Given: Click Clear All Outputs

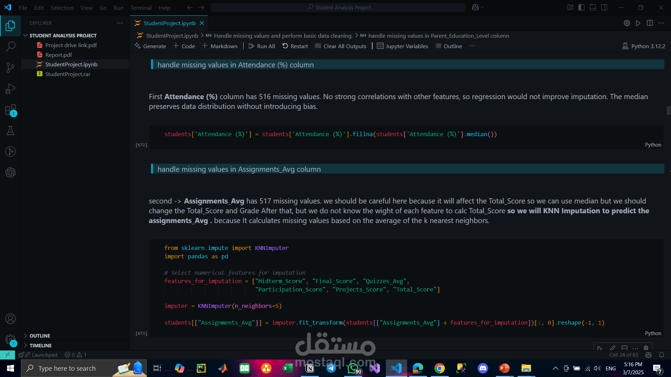Looking at the screenshot, I should pos(341,46).
